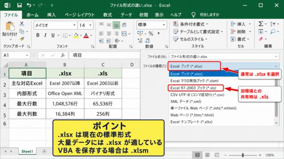Click the Comma Style icon
The height and width of the screenshot is (159, 284).
[x=158, y=34]
